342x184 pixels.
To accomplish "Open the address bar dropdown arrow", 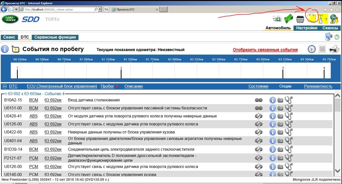I will click(x=100, y=9).
